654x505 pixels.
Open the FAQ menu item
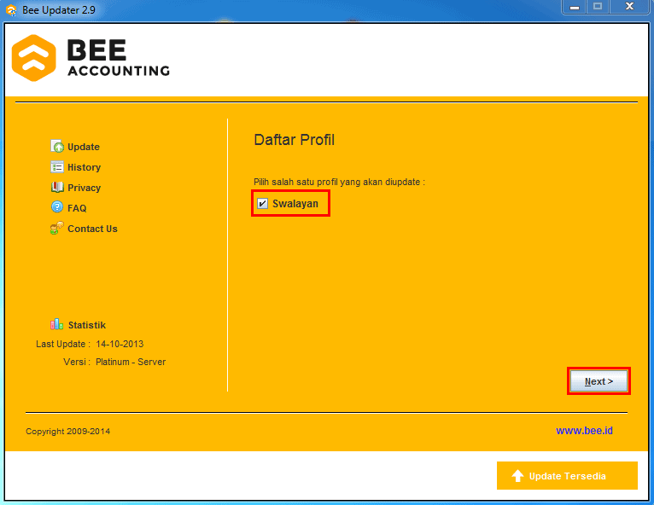[x=77, y=208]
